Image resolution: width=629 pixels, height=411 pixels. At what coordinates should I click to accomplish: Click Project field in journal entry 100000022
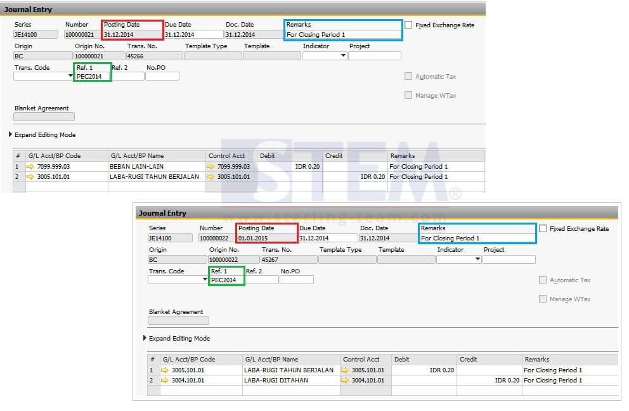point(509,259)
